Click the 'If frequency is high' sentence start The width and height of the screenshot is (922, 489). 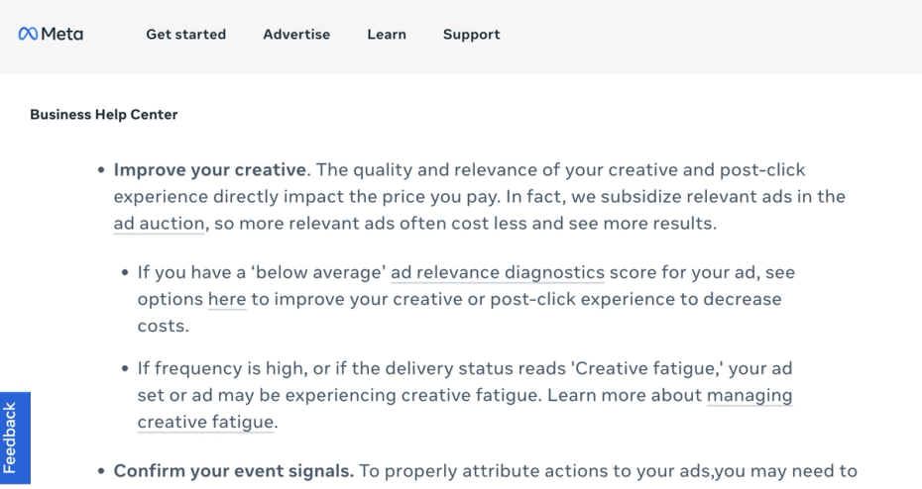pos(205,369)
